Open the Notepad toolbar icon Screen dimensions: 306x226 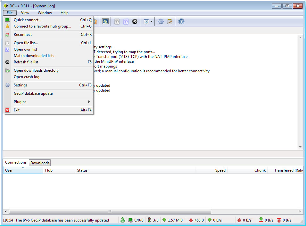[170, 21]
